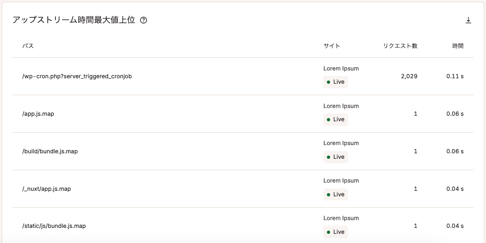Image resolution: width=486 pixels, height=243 pixels.
Task: Click the リクエスト数 column header
Action: (400, 46)
